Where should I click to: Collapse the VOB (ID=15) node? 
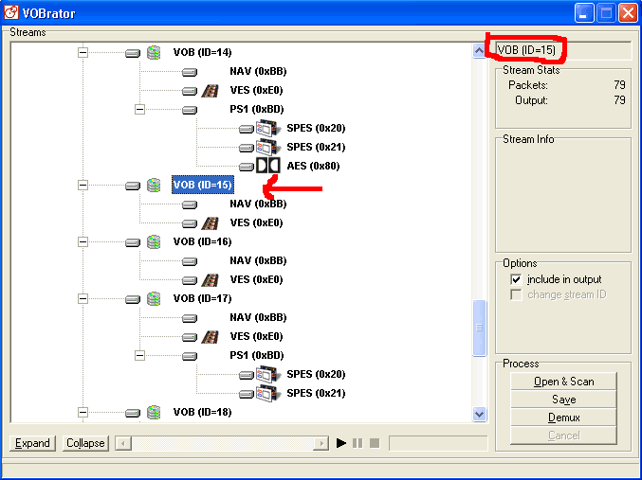pos(83,185)
